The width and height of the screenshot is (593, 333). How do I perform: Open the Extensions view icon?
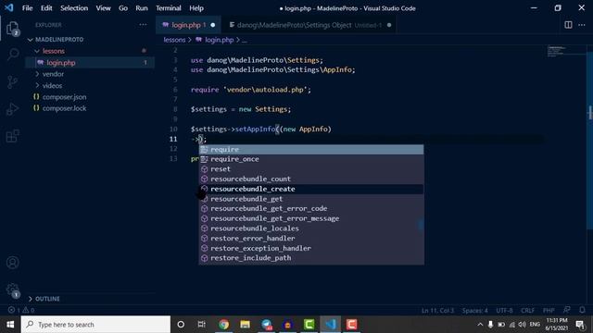pyautogui.click(x=12, y=136)
